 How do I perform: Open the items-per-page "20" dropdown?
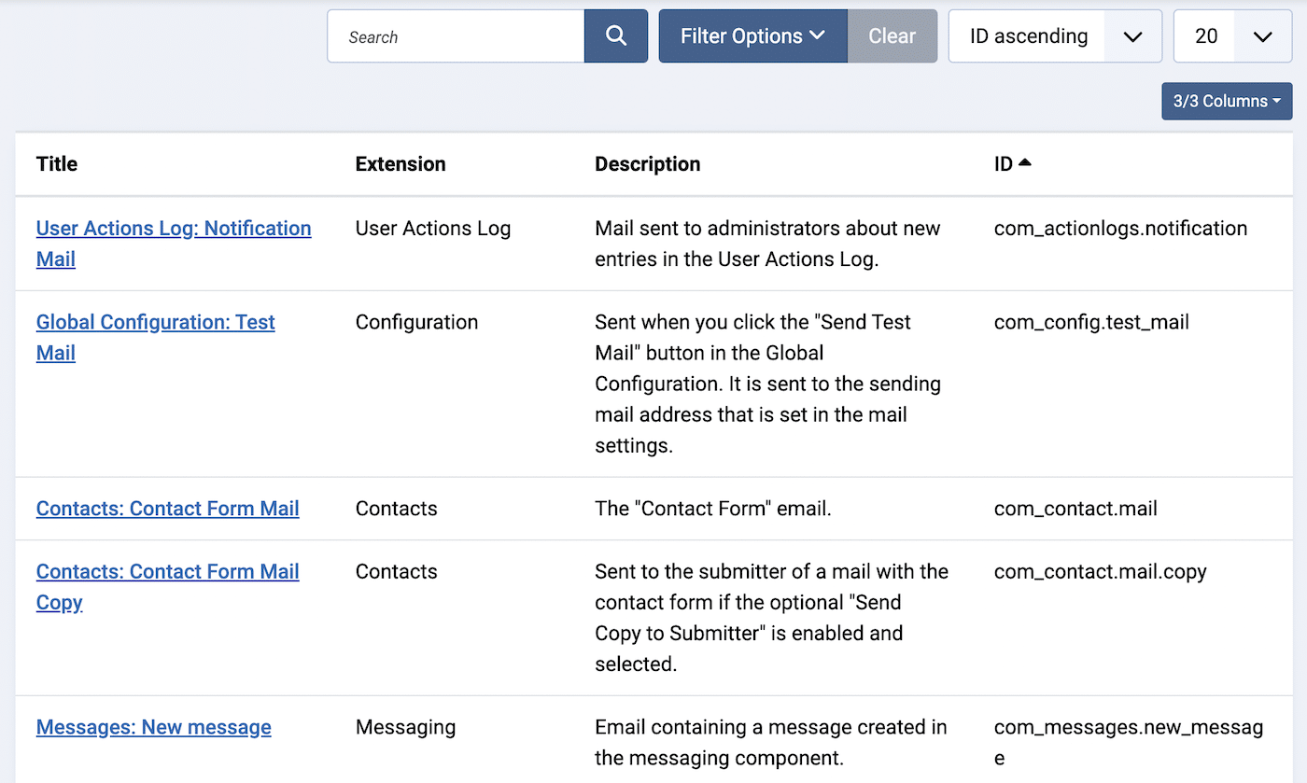click(x=1205, y=35)
